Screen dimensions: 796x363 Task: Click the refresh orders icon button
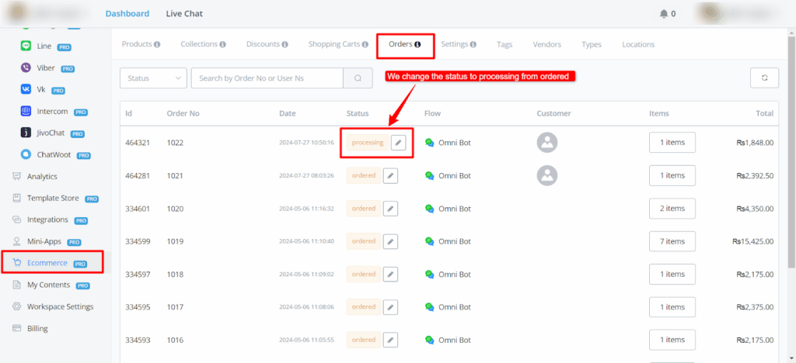(x=764, y=78)
